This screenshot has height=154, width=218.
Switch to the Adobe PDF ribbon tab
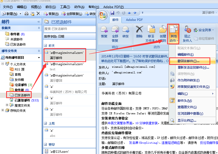tap(134, 20)
